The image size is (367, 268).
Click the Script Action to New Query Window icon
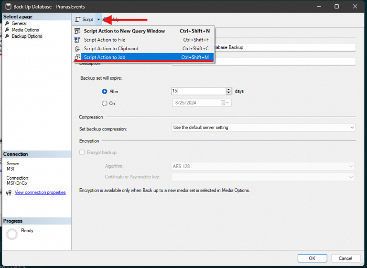(x=77, y=31)
